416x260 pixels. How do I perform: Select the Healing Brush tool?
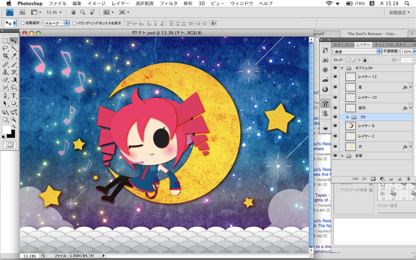click(x=5, y=64)
